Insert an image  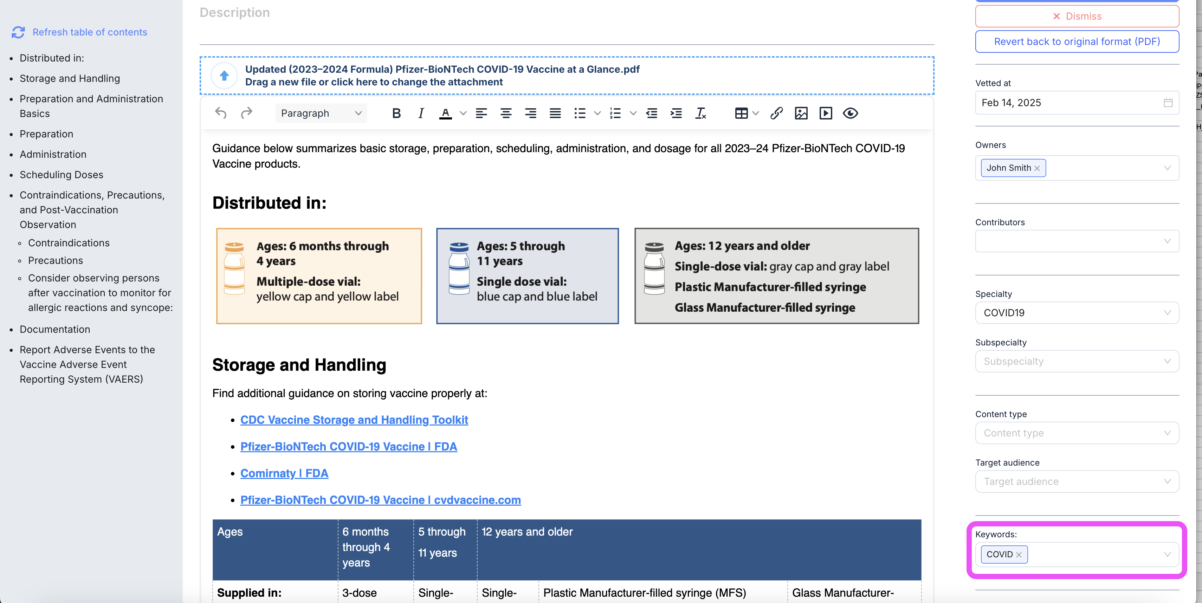pos(801,113)
